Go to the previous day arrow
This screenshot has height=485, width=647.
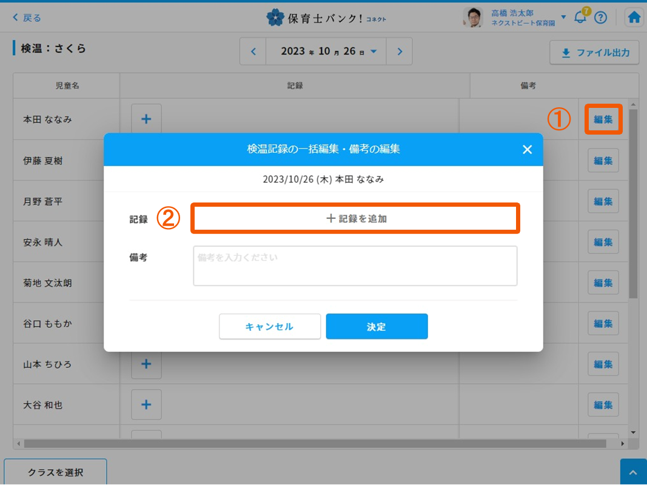click(x=253, y=52)
